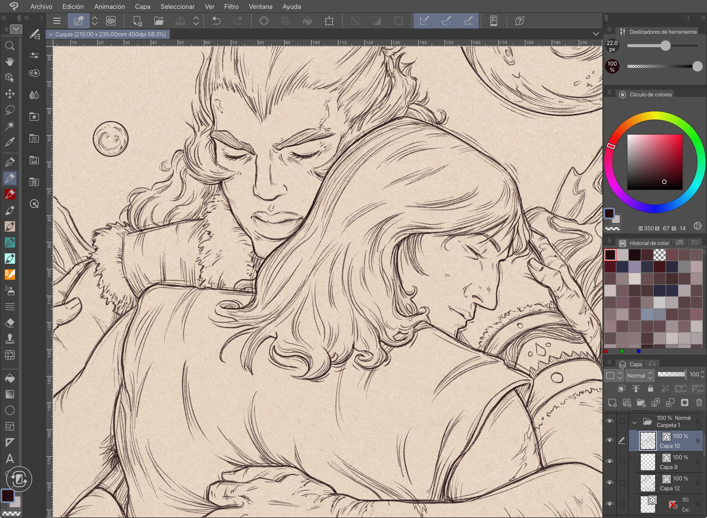Select the Text tool
This screenshot has width=707, height=518.
tap(10, 459)
